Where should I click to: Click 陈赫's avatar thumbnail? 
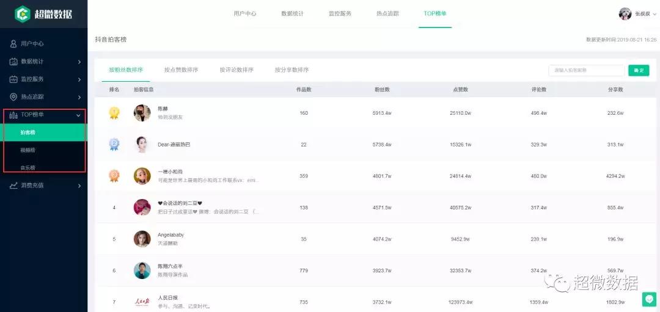coord(142,113)
